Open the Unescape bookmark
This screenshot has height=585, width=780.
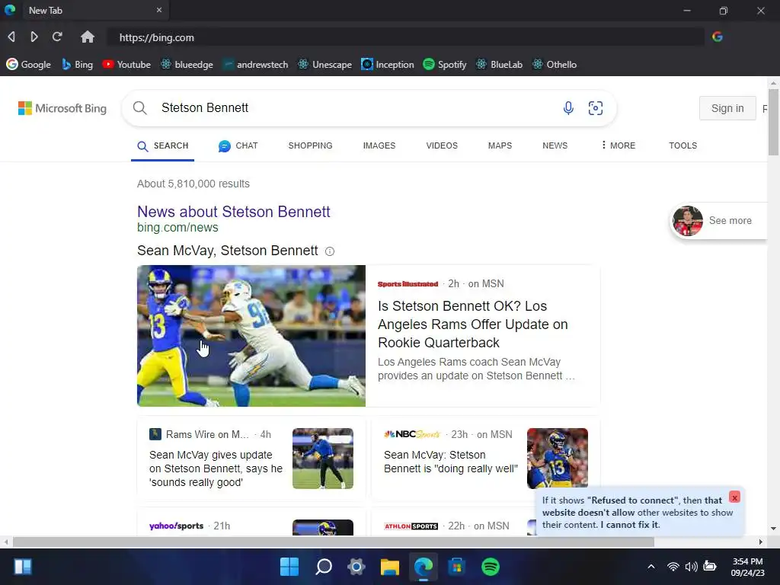click(324, 64)
